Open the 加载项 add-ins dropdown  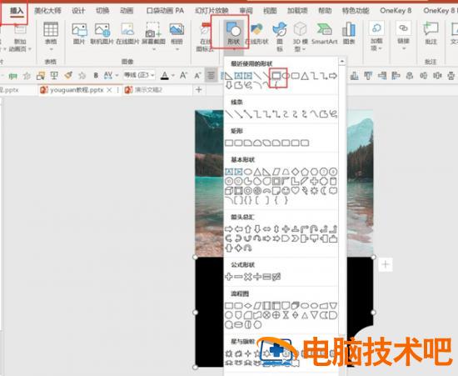coord(376,36)
